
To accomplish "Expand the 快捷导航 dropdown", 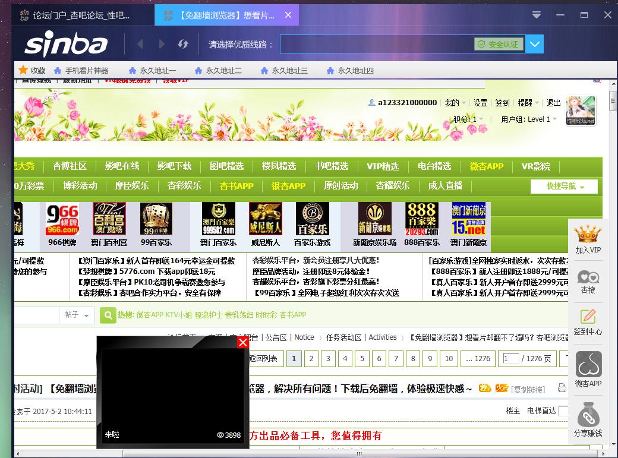I will (564, 187).
